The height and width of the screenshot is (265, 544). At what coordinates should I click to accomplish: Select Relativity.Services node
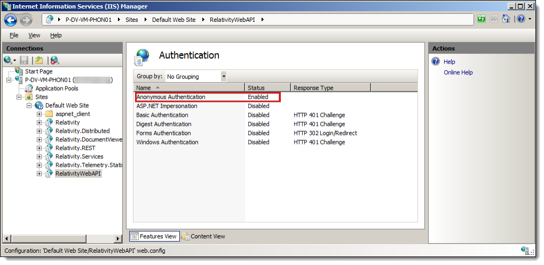point(80,157)
